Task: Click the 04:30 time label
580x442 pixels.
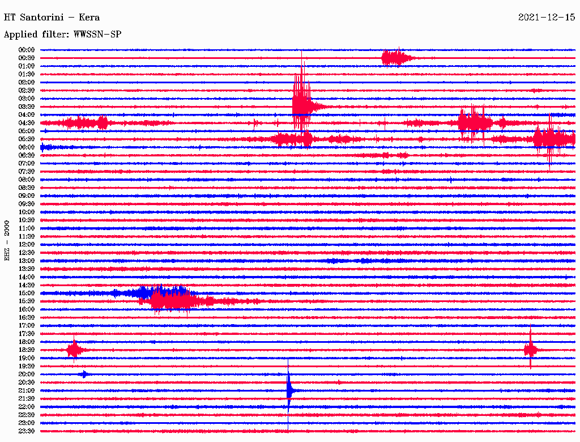Action: tap(27, 123)
